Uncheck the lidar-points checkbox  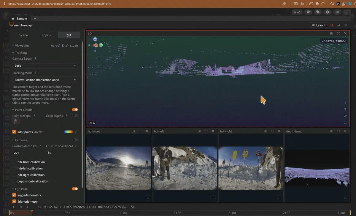pyautogui.click(x=14, y=132)
